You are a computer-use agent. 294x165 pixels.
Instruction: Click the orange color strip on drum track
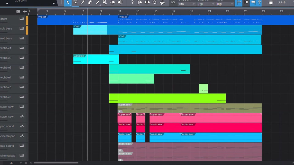pyautogui.click(x=27, y=20)
